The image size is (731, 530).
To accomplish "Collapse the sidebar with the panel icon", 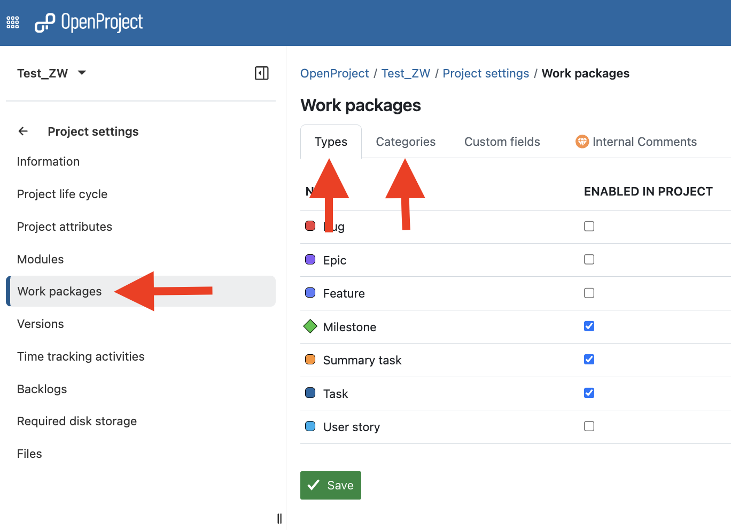I will pos(261,73).
